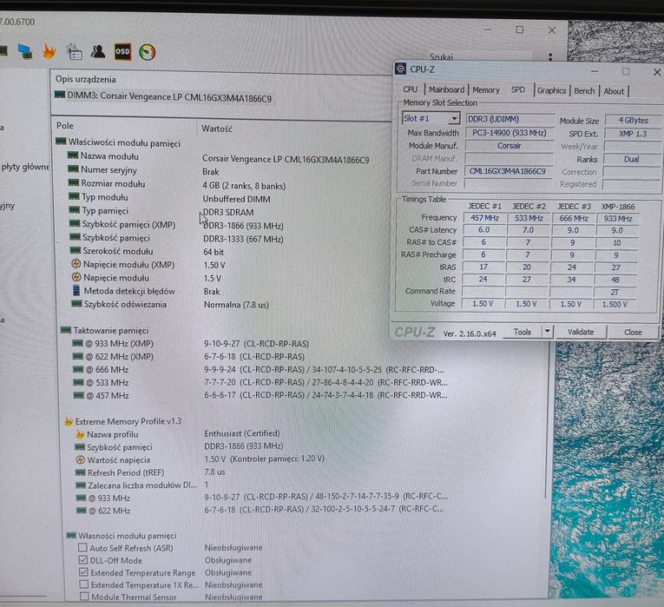The height and width of the screenshot is (607, 664).
Task: Click the CPU-Z title bar app icon
Action: pyautogui.click(x=400, y=69)
